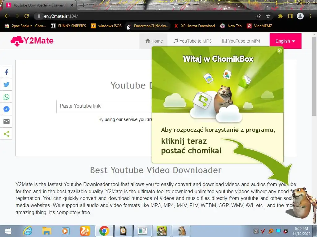Screen dimensions: 317x237
Task: Open the Windows Start button
Action: (x=8, y=231)
